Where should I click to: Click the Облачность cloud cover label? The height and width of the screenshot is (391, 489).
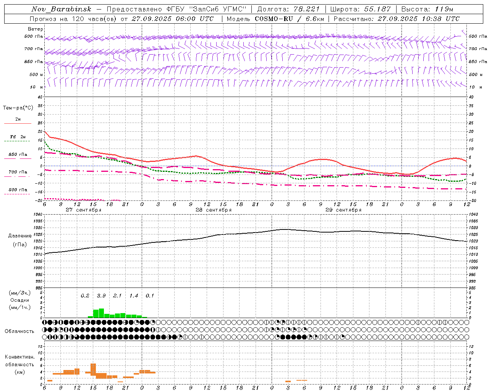coord(19,331)
